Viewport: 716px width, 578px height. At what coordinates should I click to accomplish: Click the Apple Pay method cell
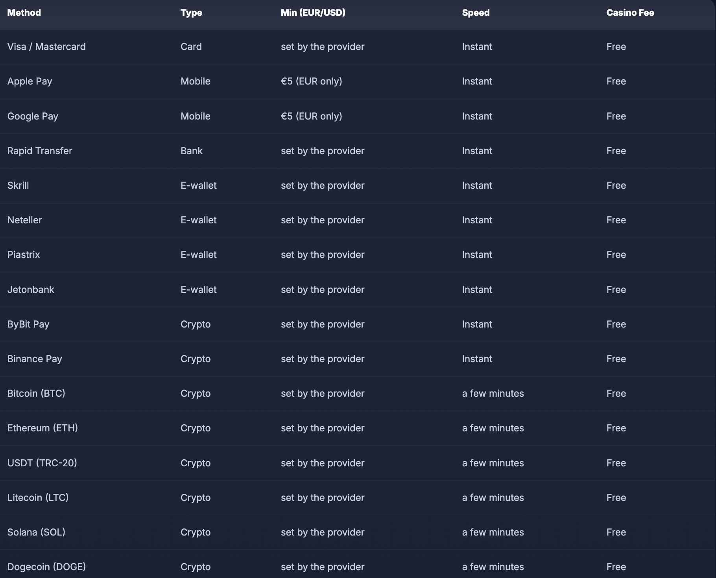[x=30, y=81]
